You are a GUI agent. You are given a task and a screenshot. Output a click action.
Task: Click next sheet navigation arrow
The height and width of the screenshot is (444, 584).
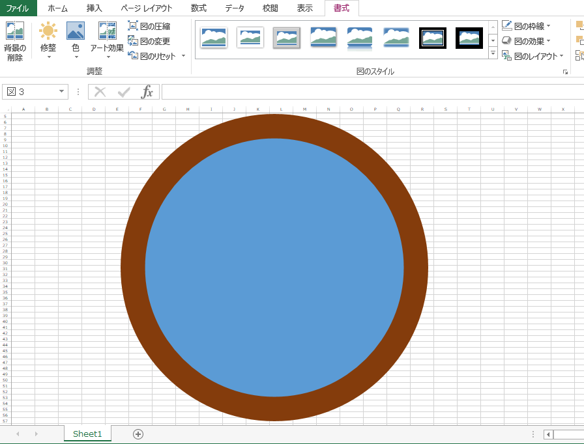36,434
